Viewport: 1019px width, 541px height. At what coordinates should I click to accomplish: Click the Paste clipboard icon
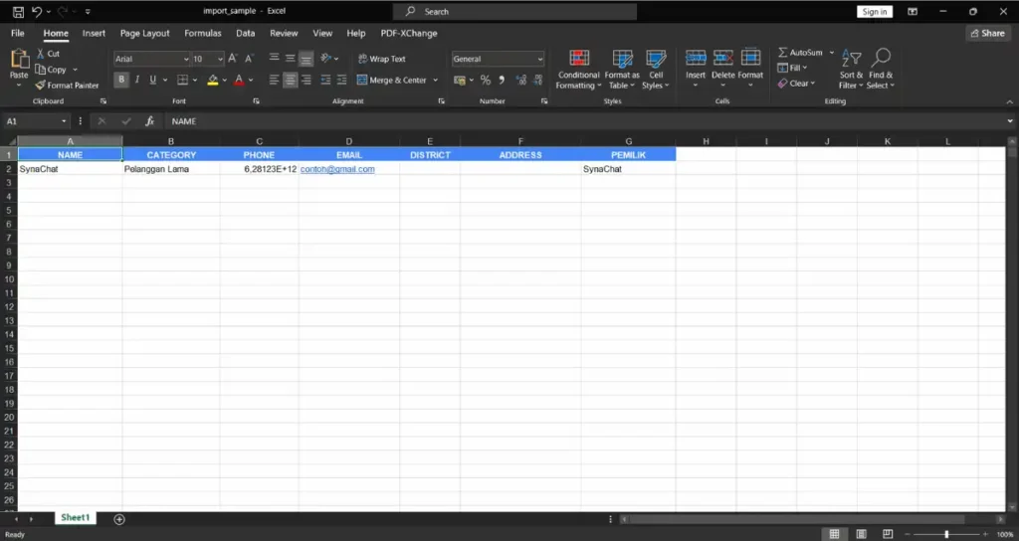[x=19, y=60]
